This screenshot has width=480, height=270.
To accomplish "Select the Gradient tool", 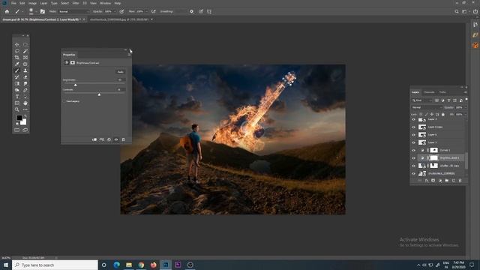I will [x=16, y=83].
